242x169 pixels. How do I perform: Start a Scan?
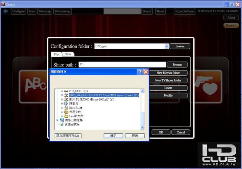click(32, 11)
